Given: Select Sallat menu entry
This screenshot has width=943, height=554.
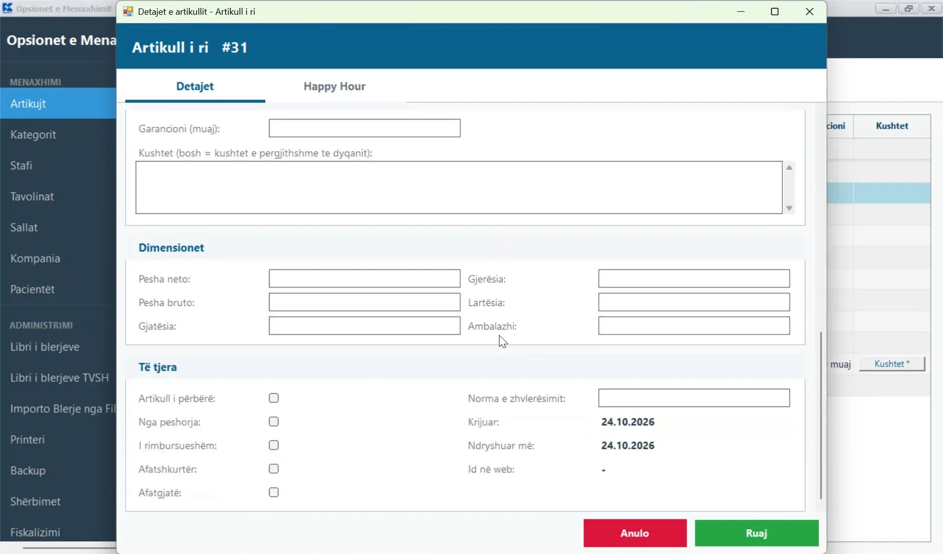Looking at the screenshot, I should (x=58, y=227).
